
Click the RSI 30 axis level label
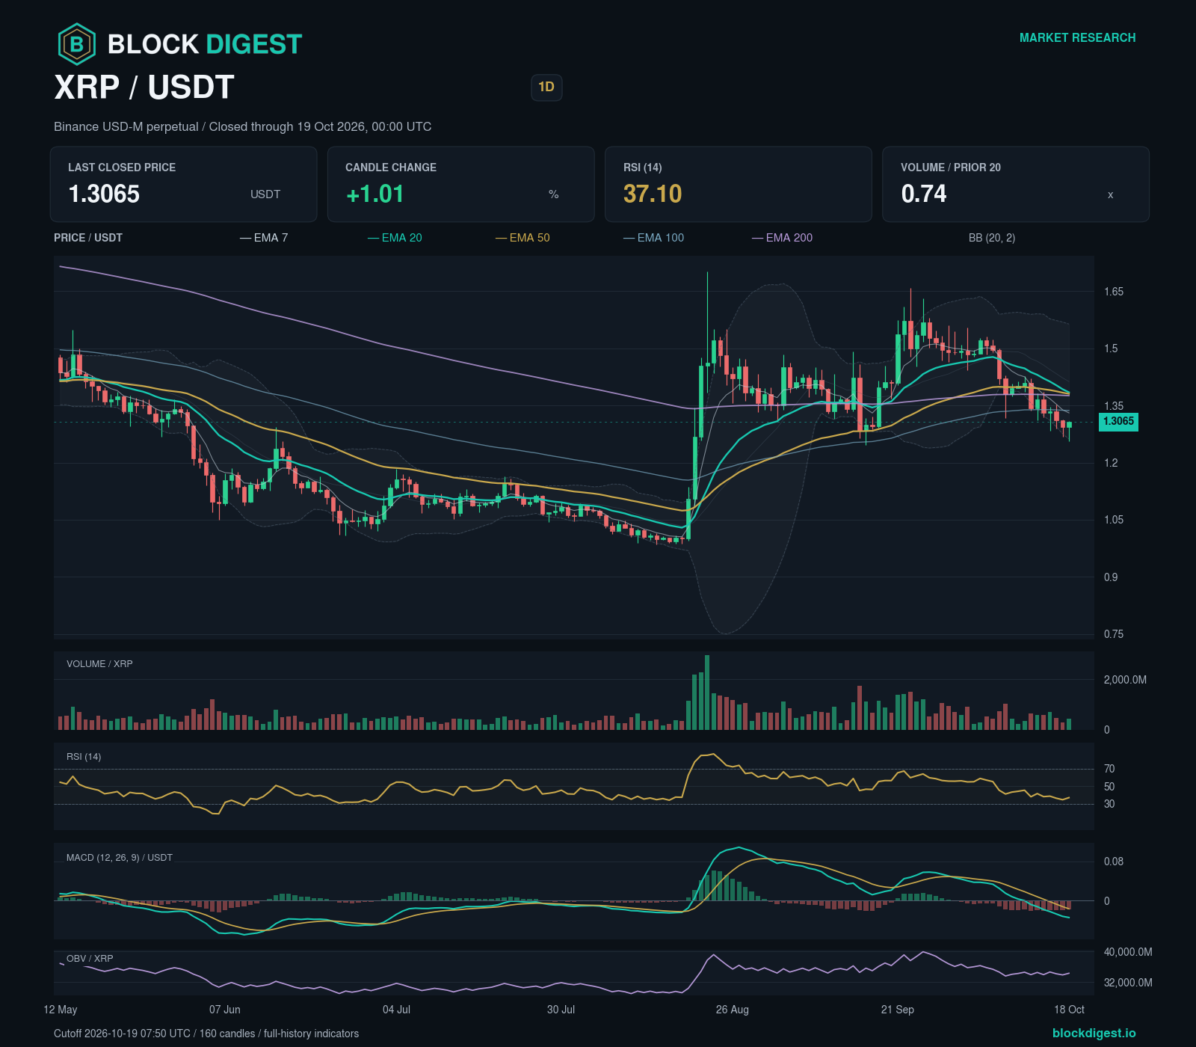1109,804
